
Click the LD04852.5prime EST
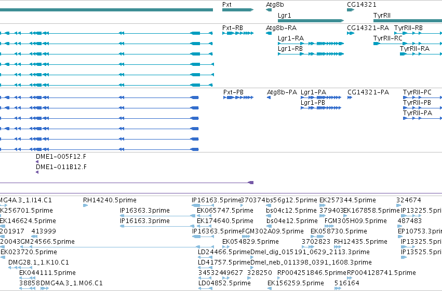(205, 288)
